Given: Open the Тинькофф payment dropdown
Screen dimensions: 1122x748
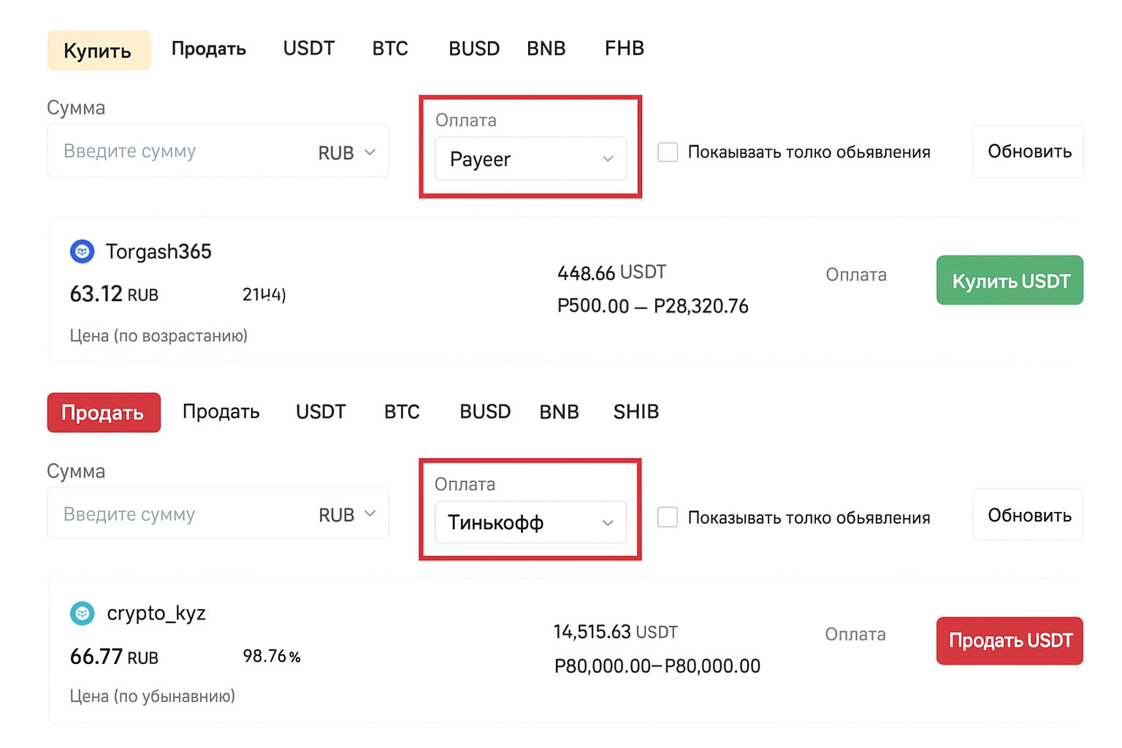Looking at the screenshot, I should point(531,522).
